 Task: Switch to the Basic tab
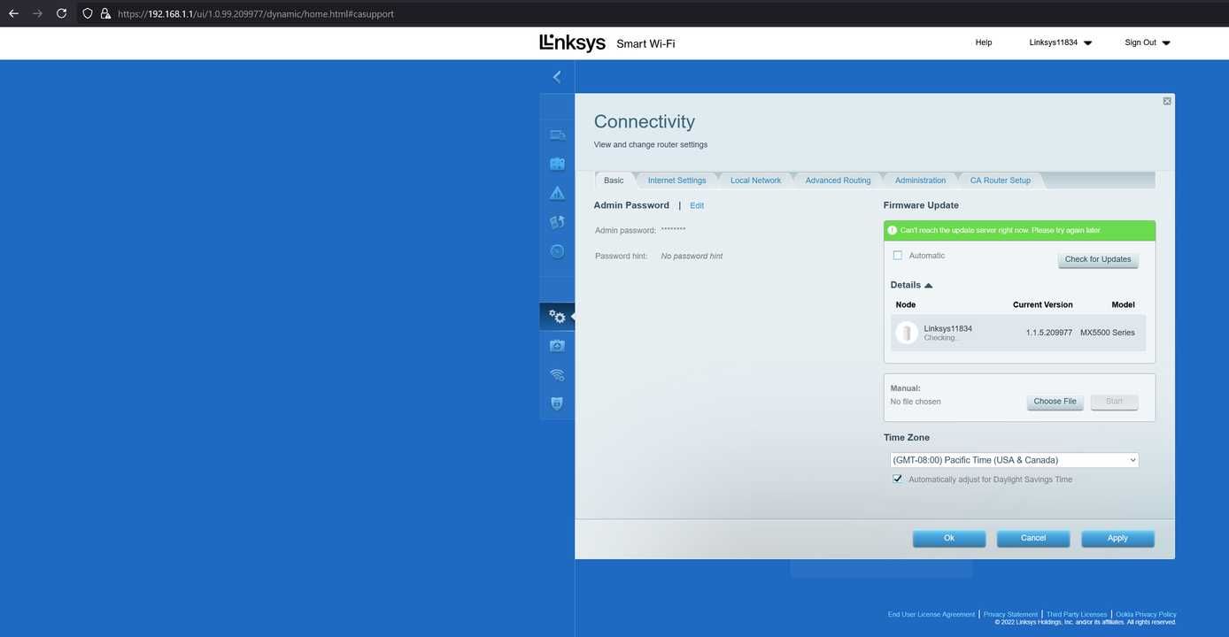click(x=614, y=180)
